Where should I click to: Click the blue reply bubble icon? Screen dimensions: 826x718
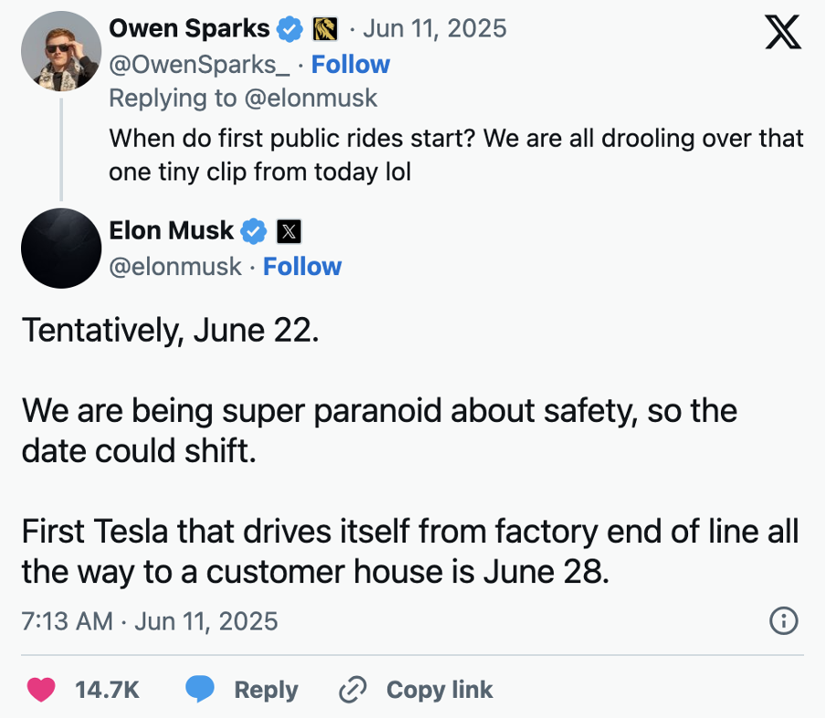pos(200,689)
